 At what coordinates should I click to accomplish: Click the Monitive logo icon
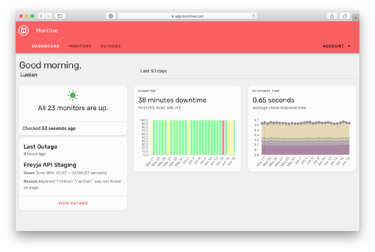tap(23, 30)
